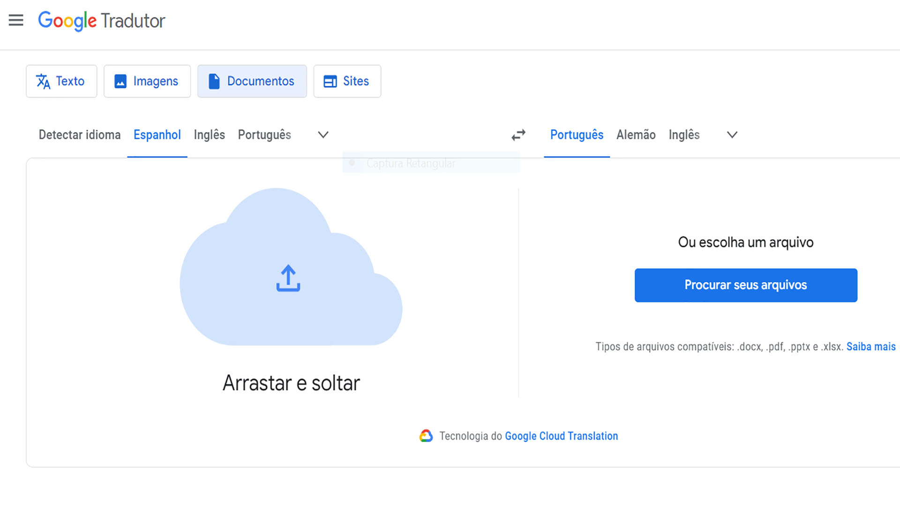Set Alemão as the target language

[x=636, y=135]
